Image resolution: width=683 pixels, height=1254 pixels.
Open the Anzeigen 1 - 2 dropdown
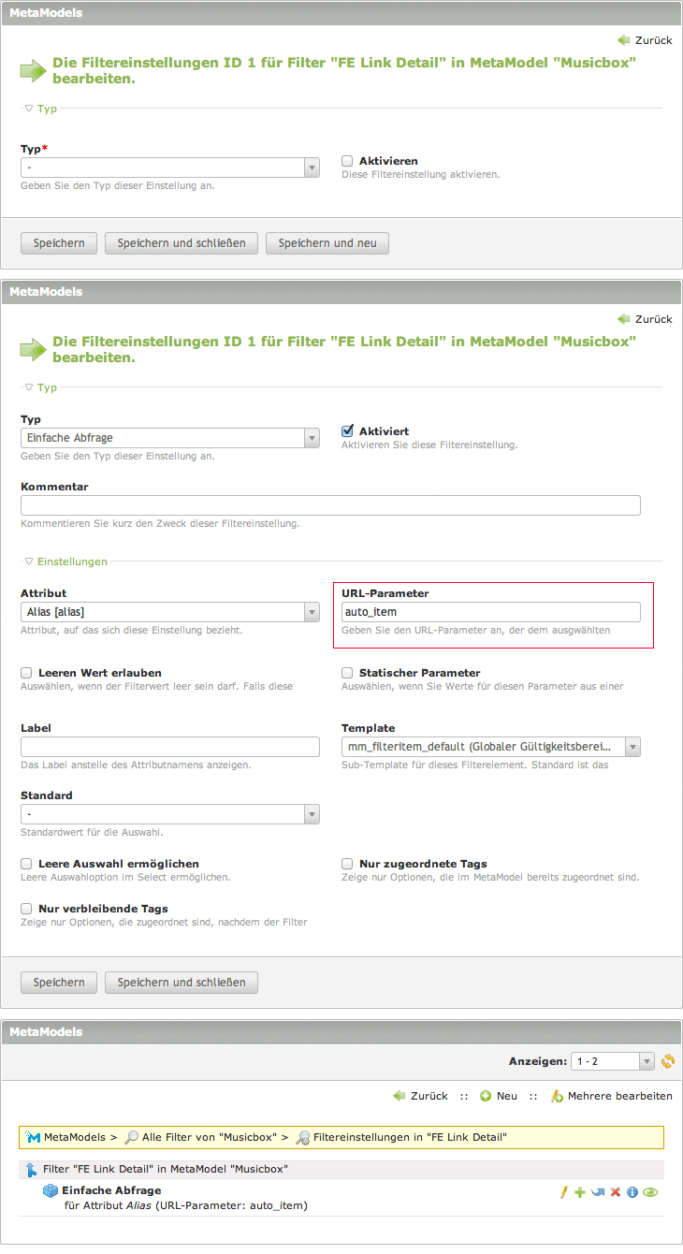(612, 1061)
